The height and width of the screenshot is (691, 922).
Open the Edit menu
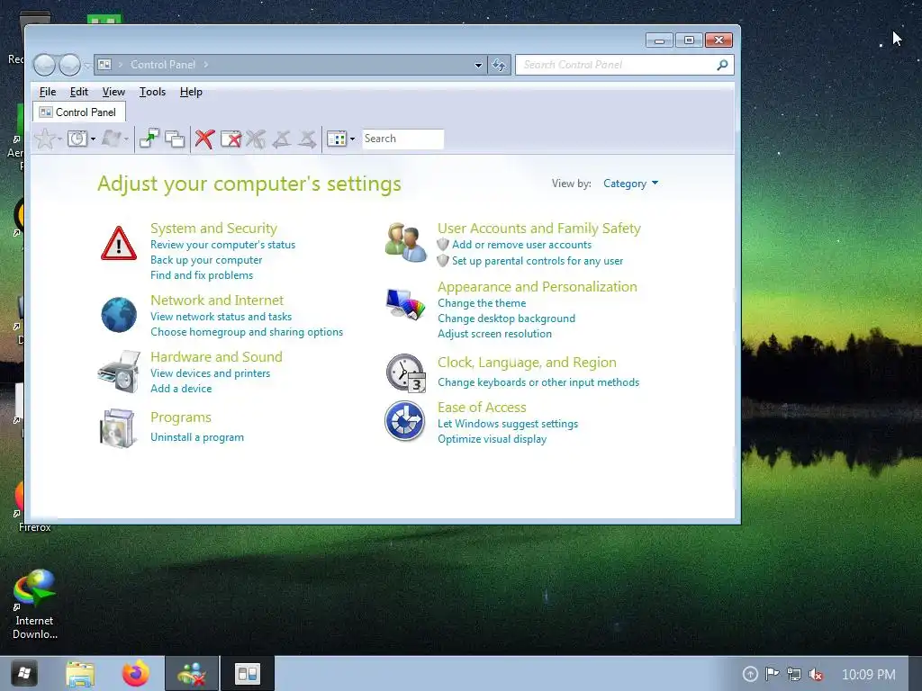tap(79, 92)
